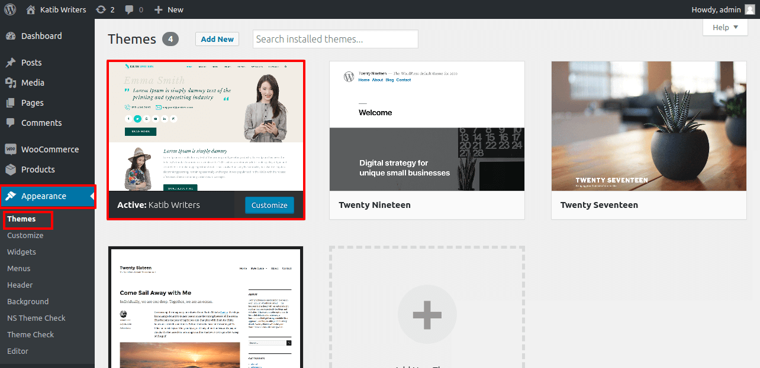Click the Active: Katib Writers label
The height and width of the screenshot is (368, 760).
coord(159,205)
